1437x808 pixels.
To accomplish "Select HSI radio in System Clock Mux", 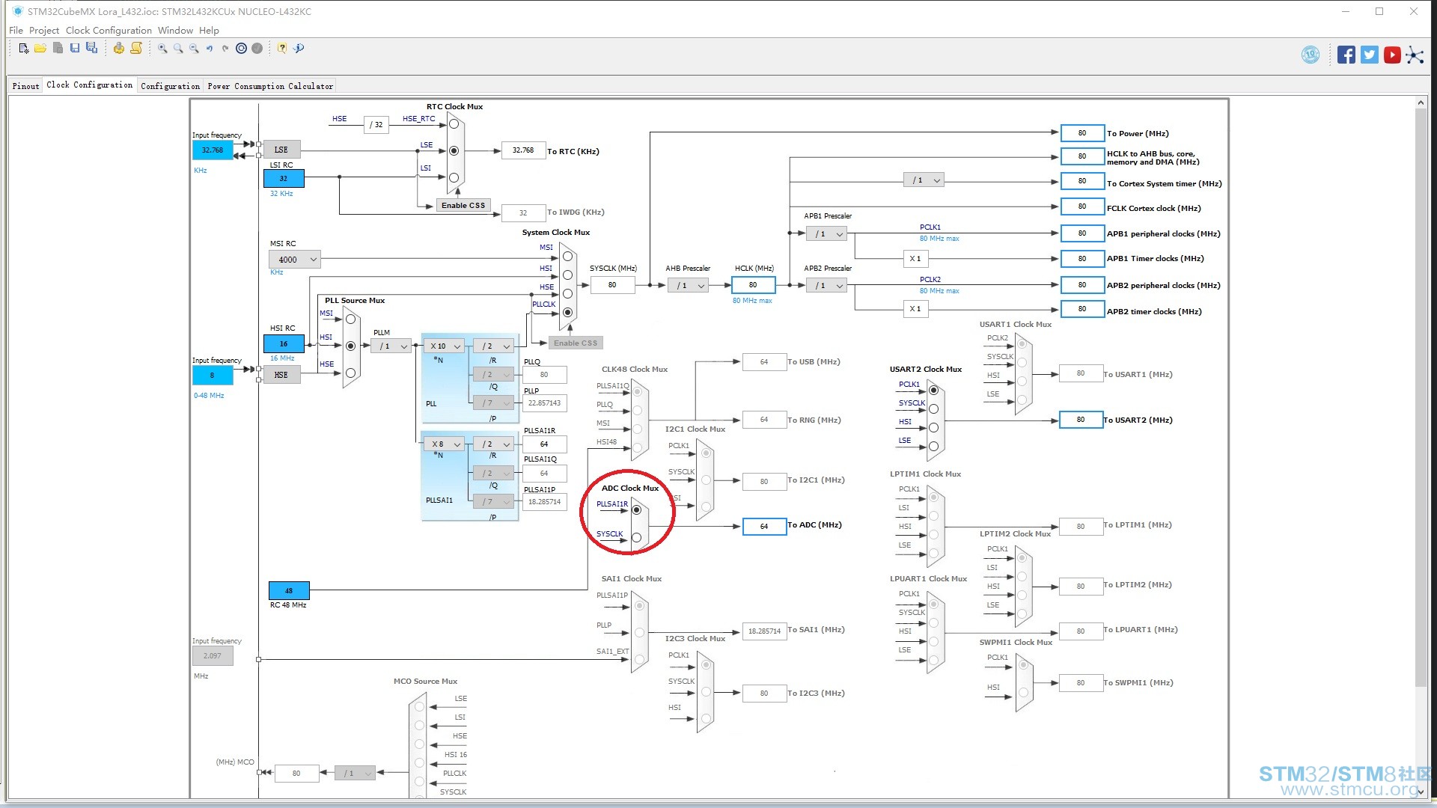I will click(x=567, y=275).
